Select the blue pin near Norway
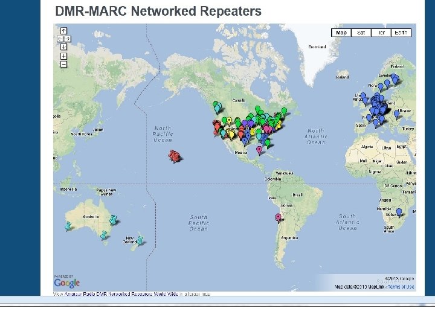 coord(381,88)
